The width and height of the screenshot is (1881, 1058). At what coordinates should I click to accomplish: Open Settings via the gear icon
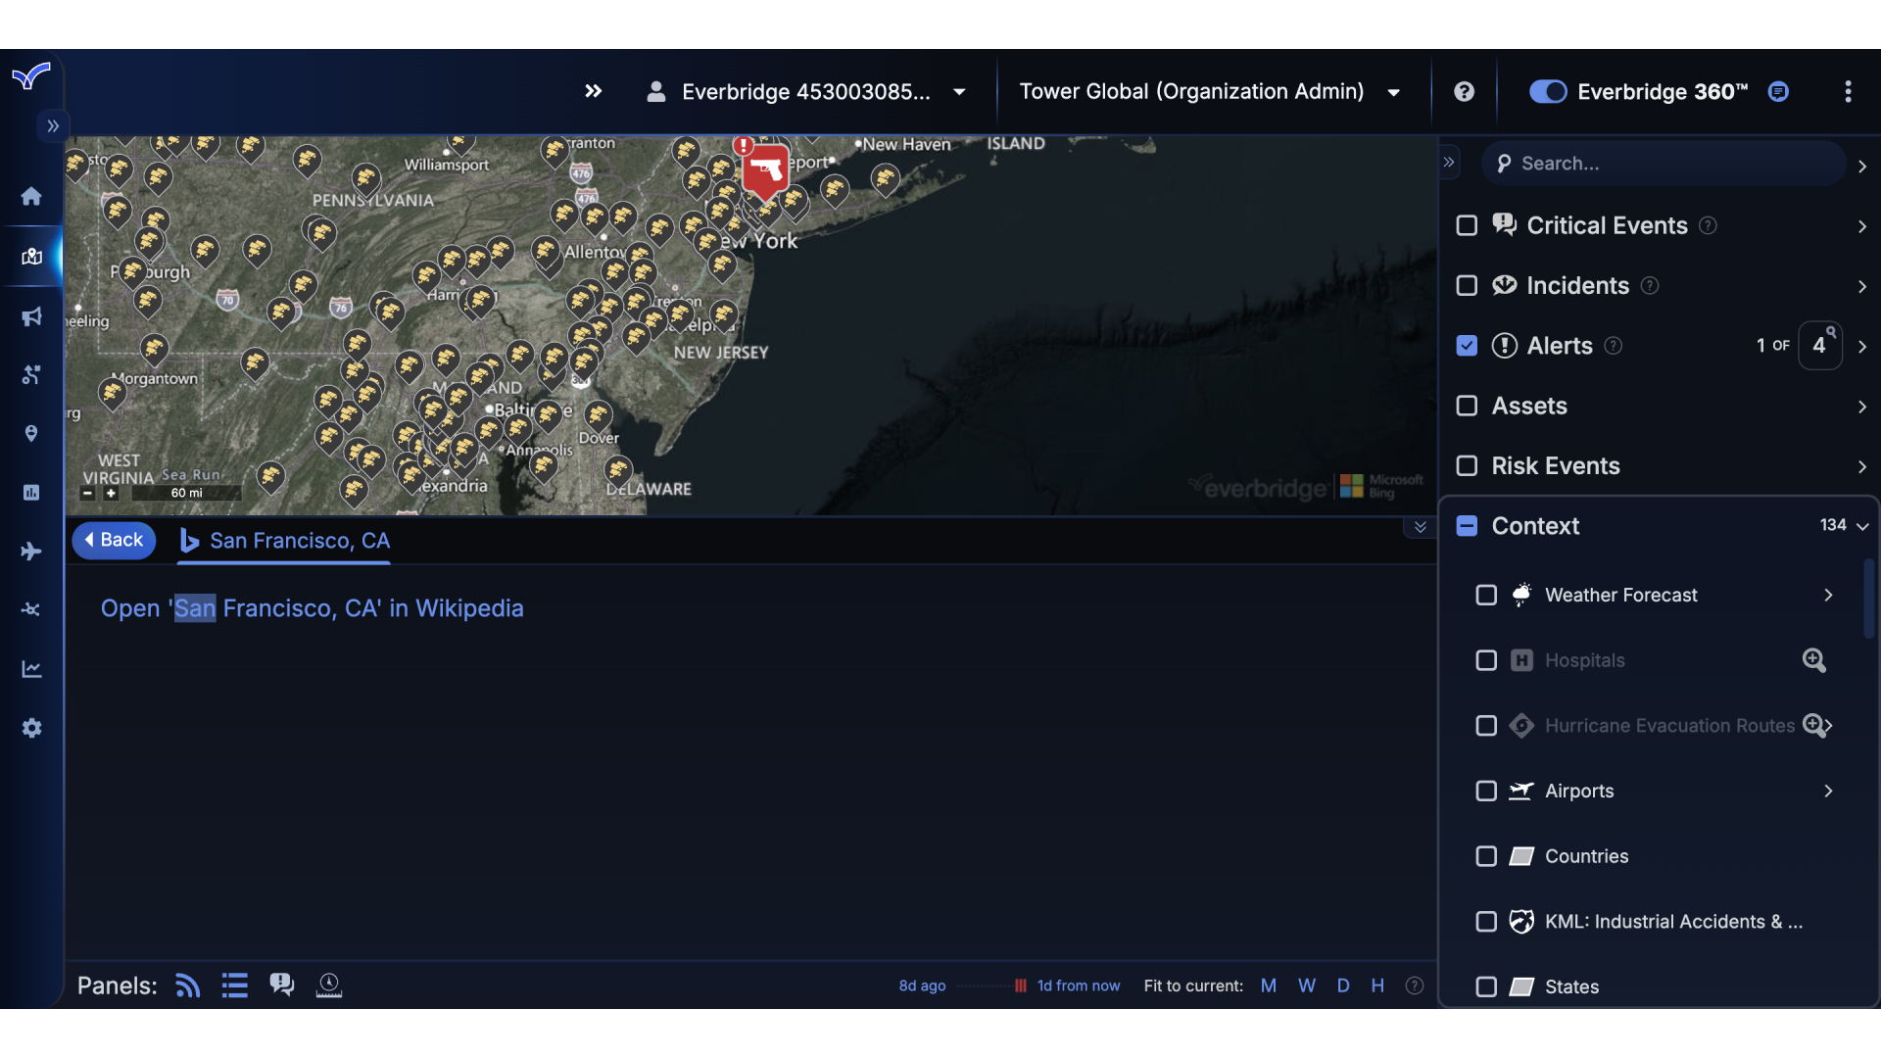(31, 727)
